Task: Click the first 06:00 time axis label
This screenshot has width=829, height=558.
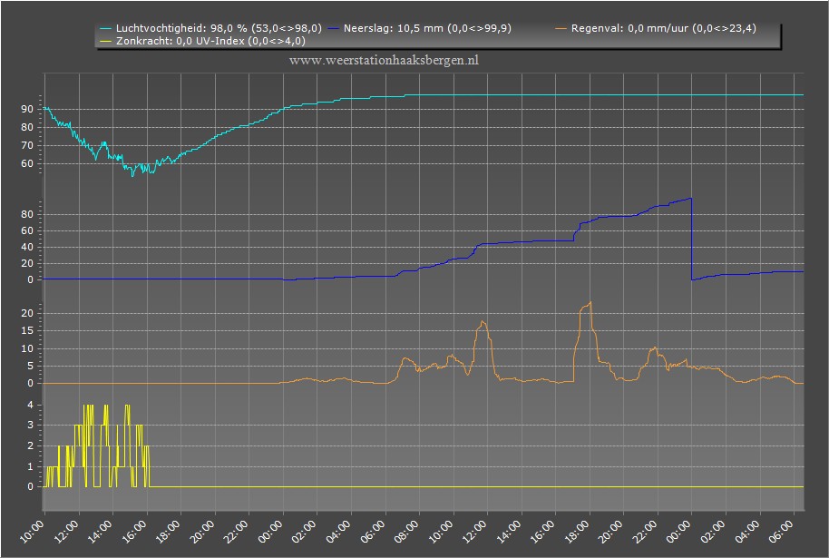Action: (x=374, y=531)
